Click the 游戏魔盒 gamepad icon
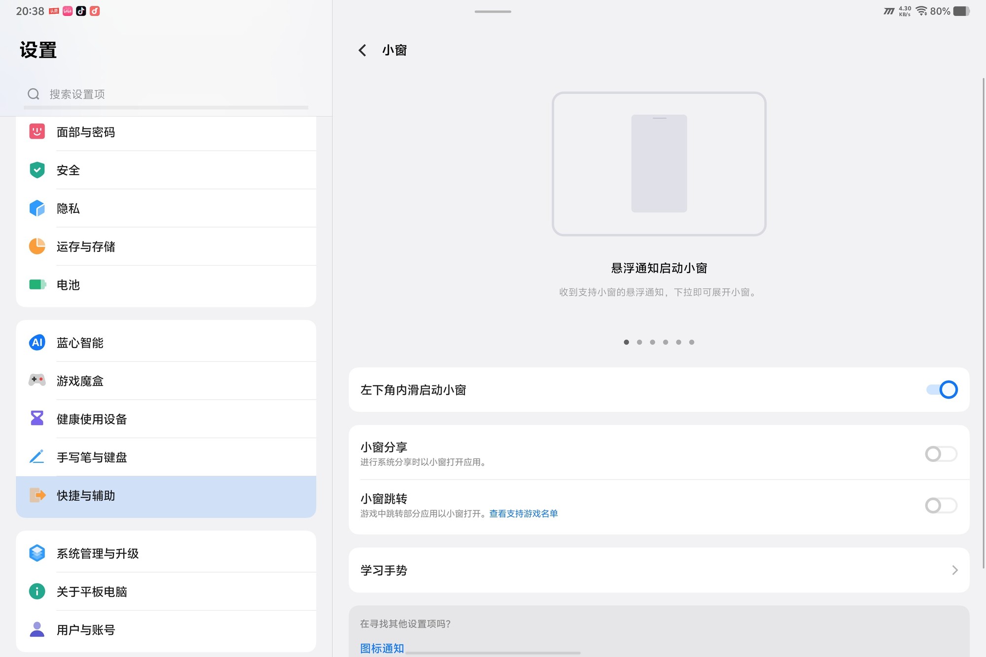 tap(37, 380)
